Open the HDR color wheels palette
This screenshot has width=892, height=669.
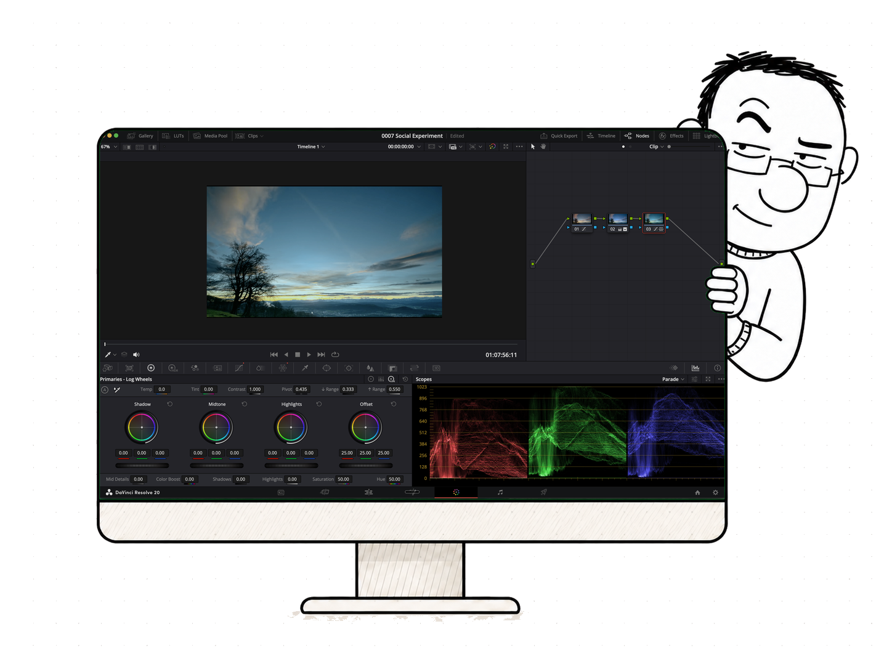click(173, 368)
